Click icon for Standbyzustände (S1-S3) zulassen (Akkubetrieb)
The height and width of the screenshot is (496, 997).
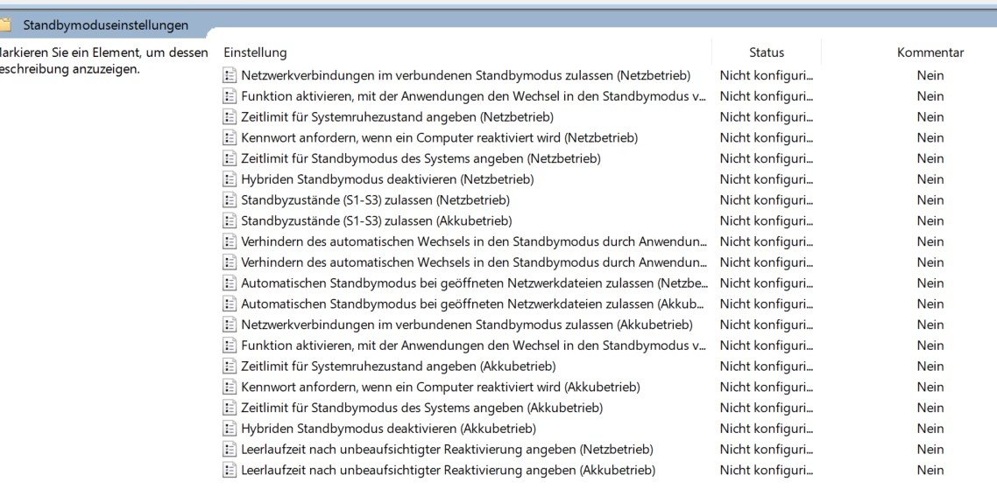pyautogui.click(x=229, y=221)
